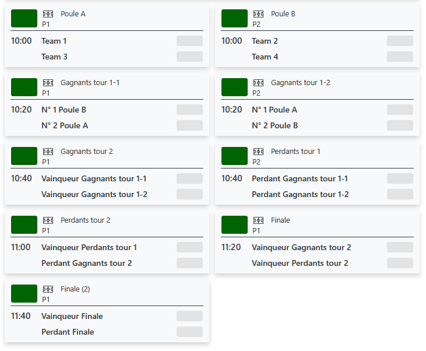This screenshot has width=426, height=351.
Task: Click the field icon beside Gagnants tour 2
Action: 48,152
